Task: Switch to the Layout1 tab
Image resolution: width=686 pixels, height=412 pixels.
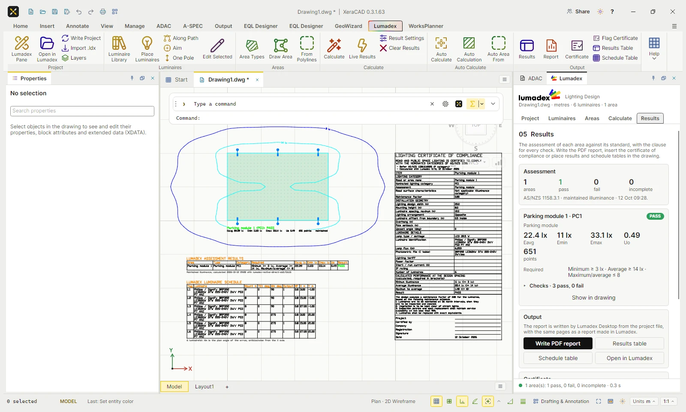Action: [x=204, y=387]
